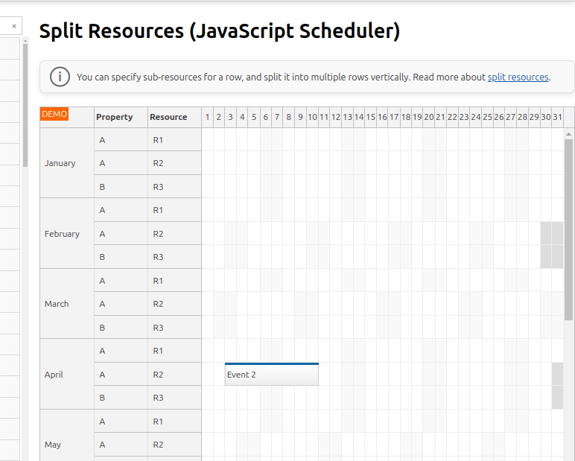Click the left panel scrollbar thumb

(25, 105)
